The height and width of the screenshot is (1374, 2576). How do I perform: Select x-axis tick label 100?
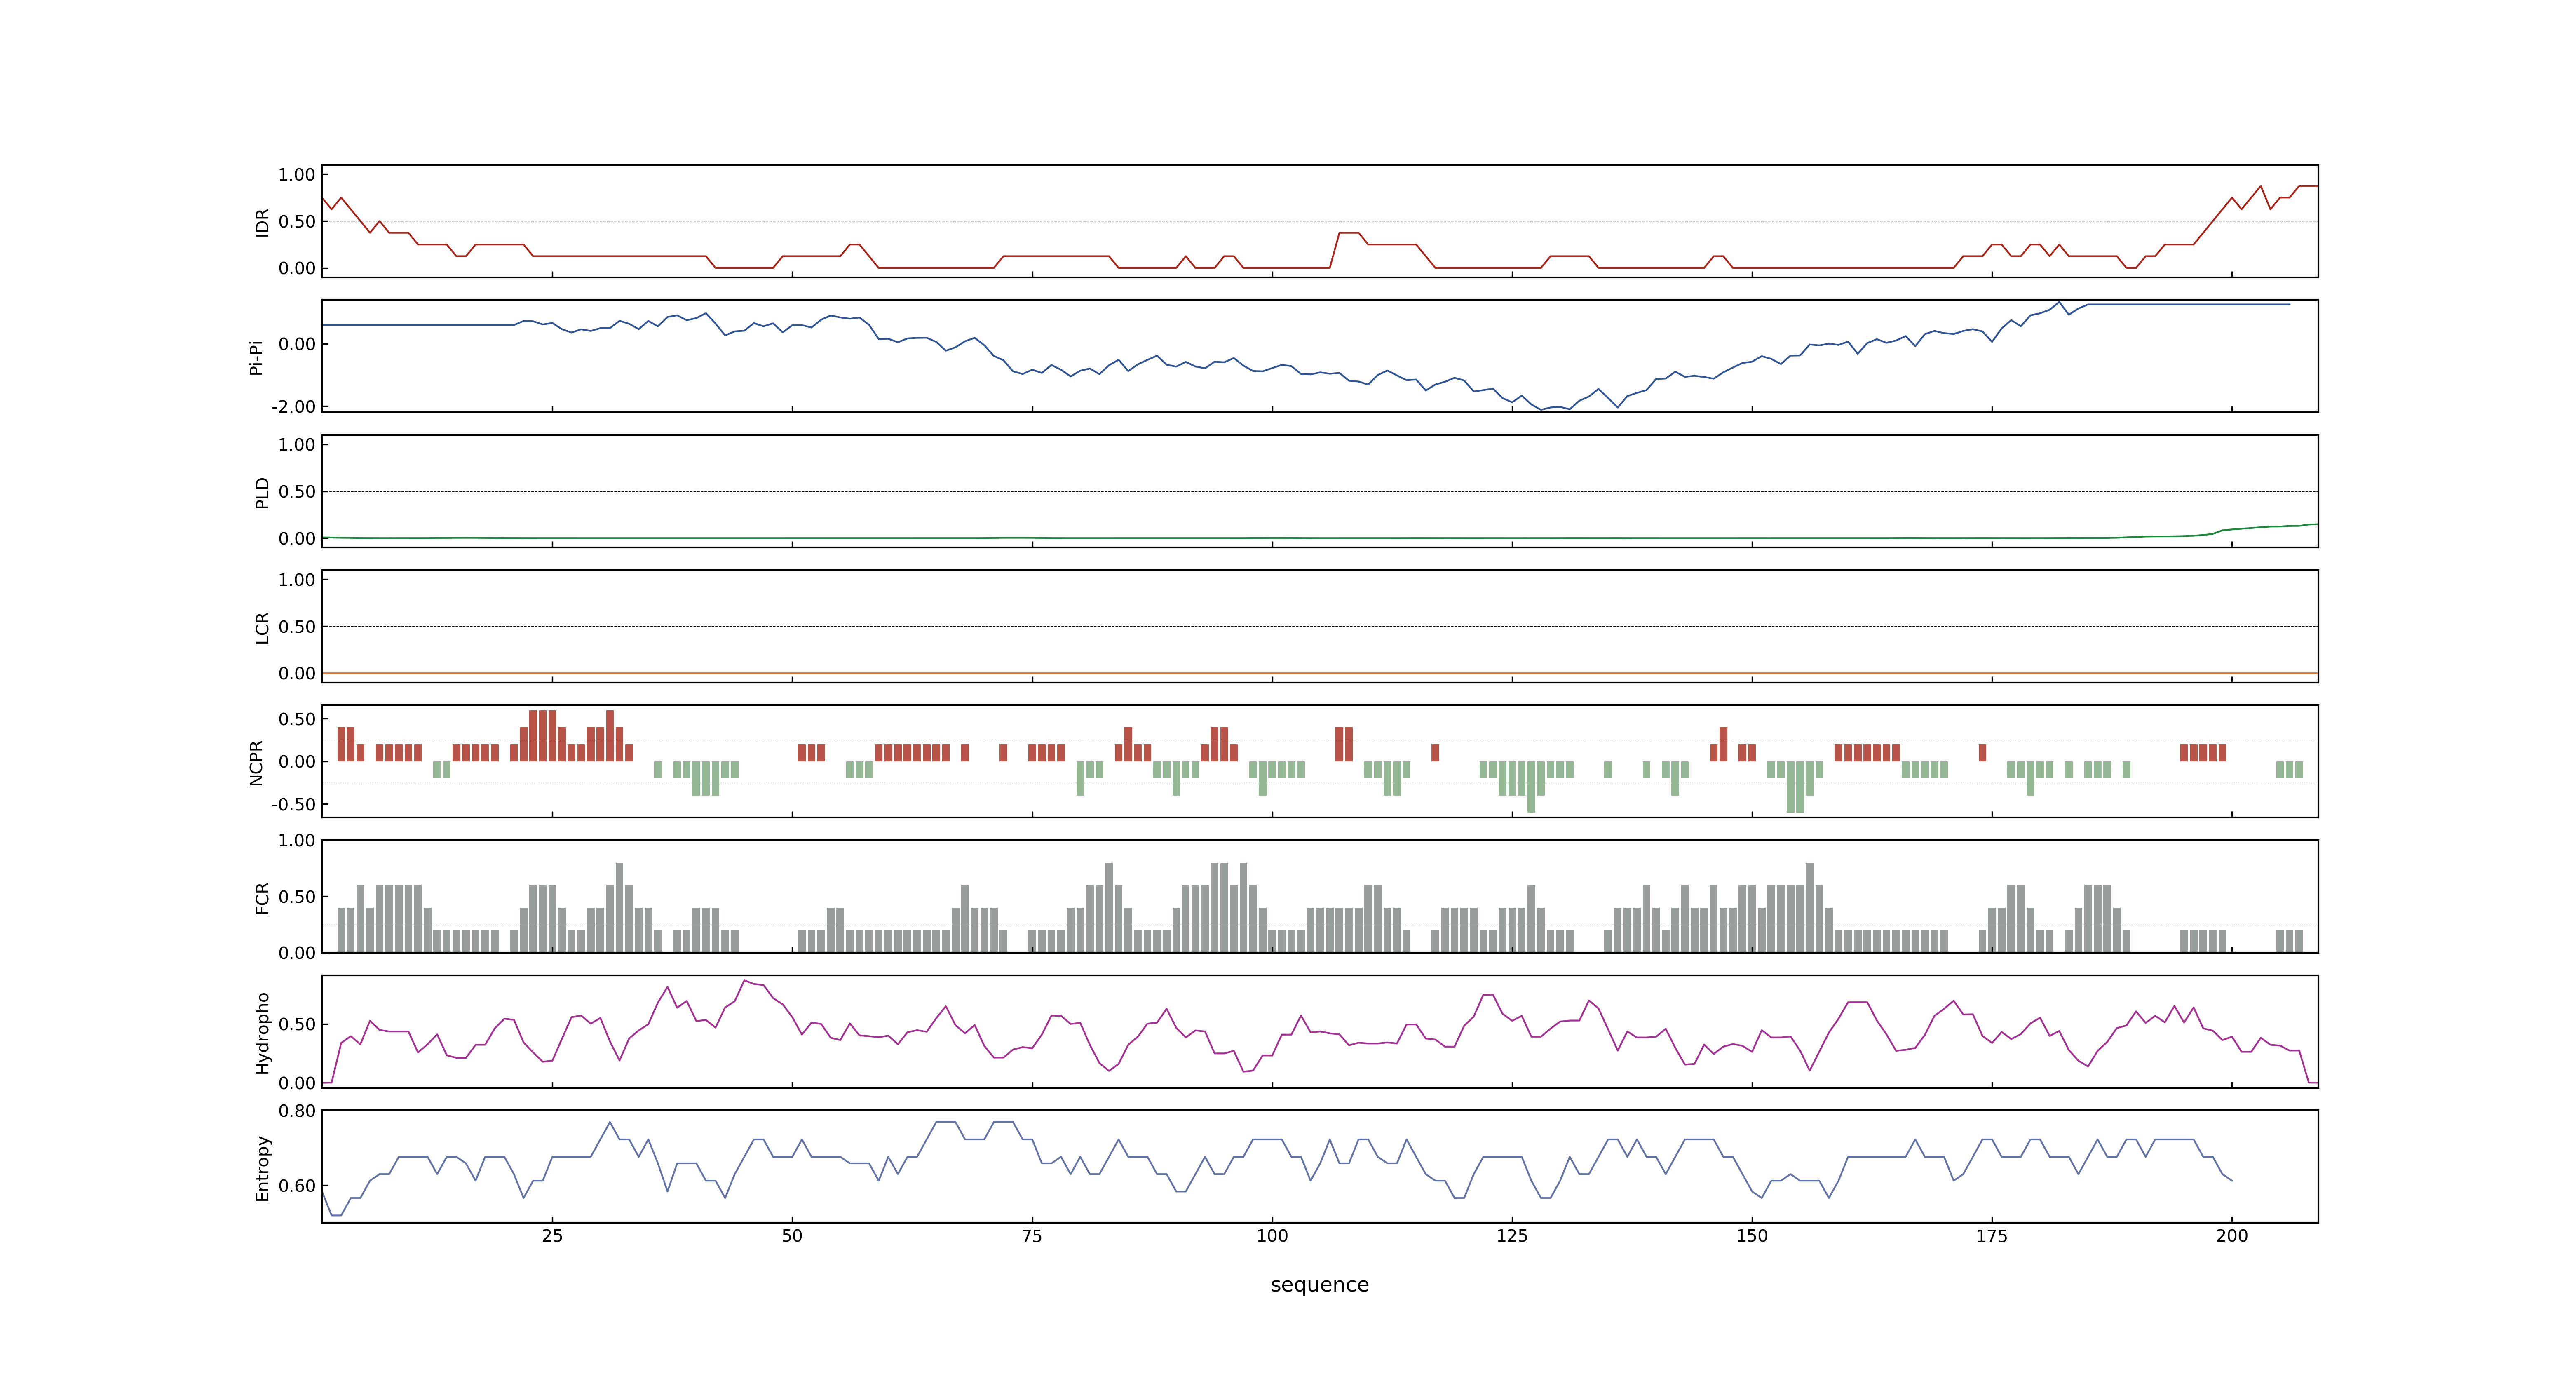(x=1272, y=1236)
